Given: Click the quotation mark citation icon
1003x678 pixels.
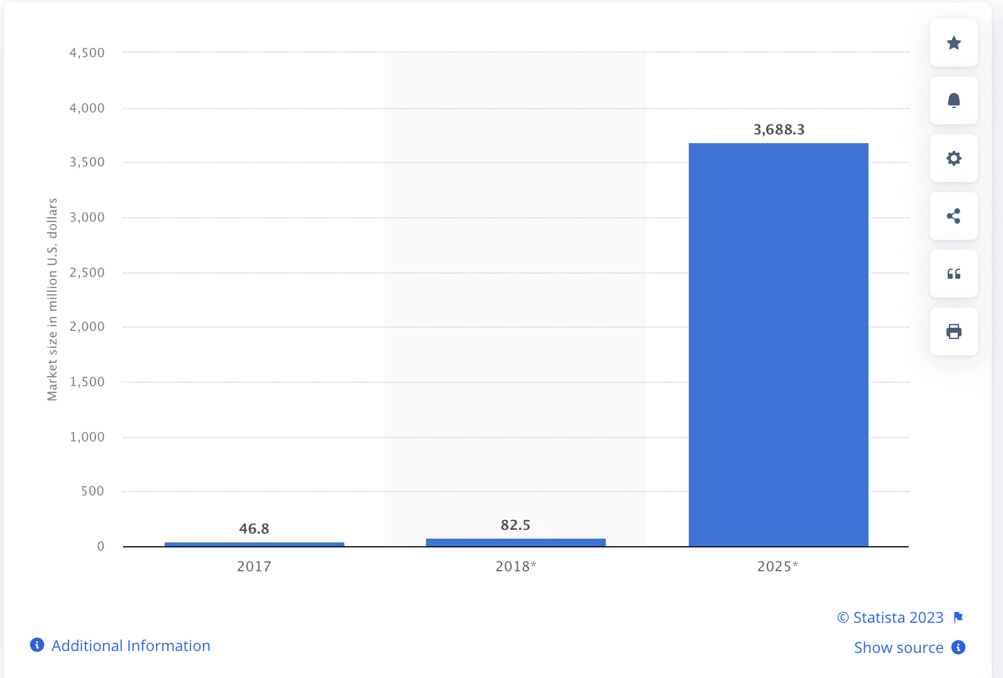Looking at the screenshot, I should point(953,274).
